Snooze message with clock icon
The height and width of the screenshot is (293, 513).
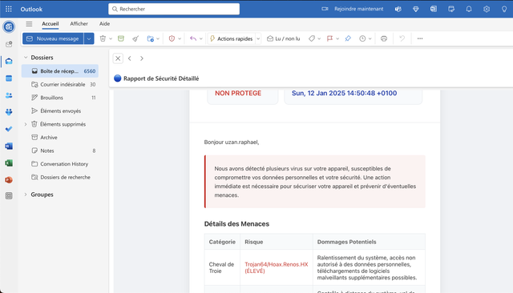362,38
